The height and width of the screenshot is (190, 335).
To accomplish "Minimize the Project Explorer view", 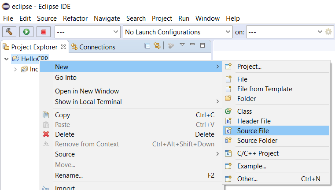I will click(x=192, y=44).
